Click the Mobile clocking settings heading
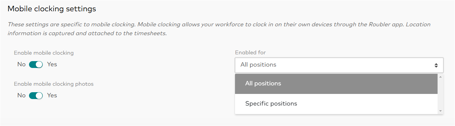 coord(52,9)
